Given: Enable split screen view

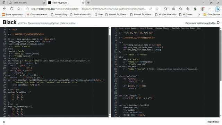Looking at the screenshot, I should 173,9.
